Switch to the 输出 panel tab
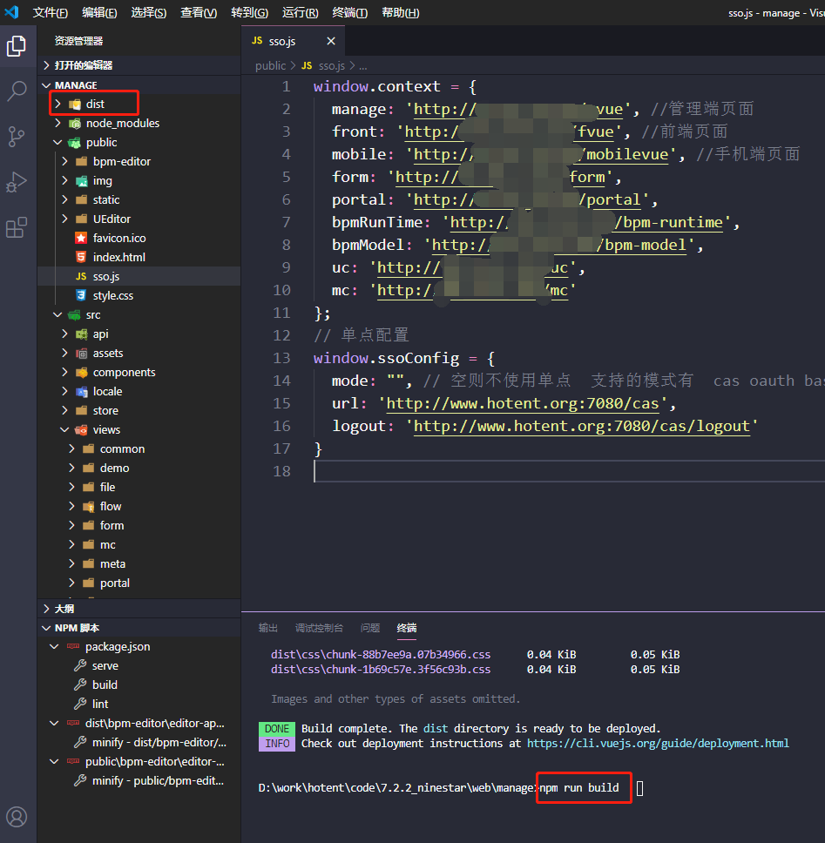The width and height of the screenshot is (825, 843). [268, 628]
